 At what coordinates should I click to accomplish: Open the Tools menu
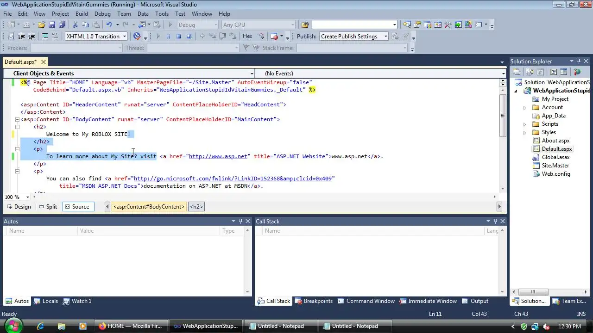pyautogui.click(x=162, y=14)
